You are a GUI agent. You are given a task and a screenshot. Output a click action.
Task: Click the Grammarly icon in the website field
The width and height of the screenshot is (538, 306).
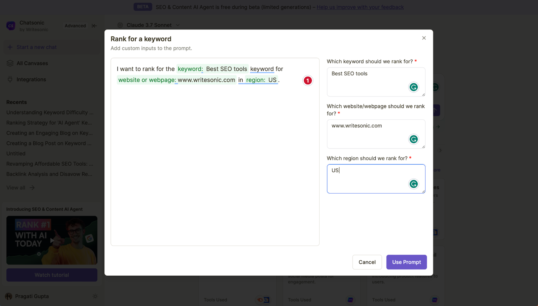(414, 139)
